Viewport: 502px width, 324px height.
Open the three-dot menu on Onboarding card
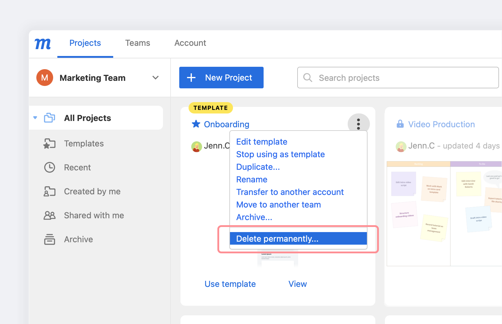pos(358,124)
